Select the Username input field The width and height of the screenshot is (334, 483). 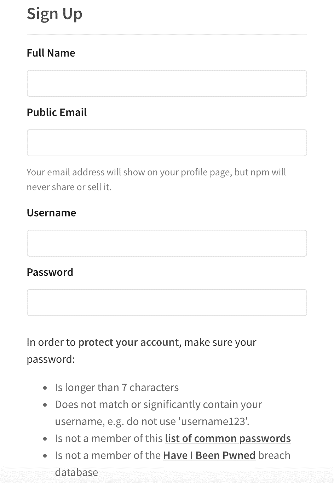pos(167,243)
